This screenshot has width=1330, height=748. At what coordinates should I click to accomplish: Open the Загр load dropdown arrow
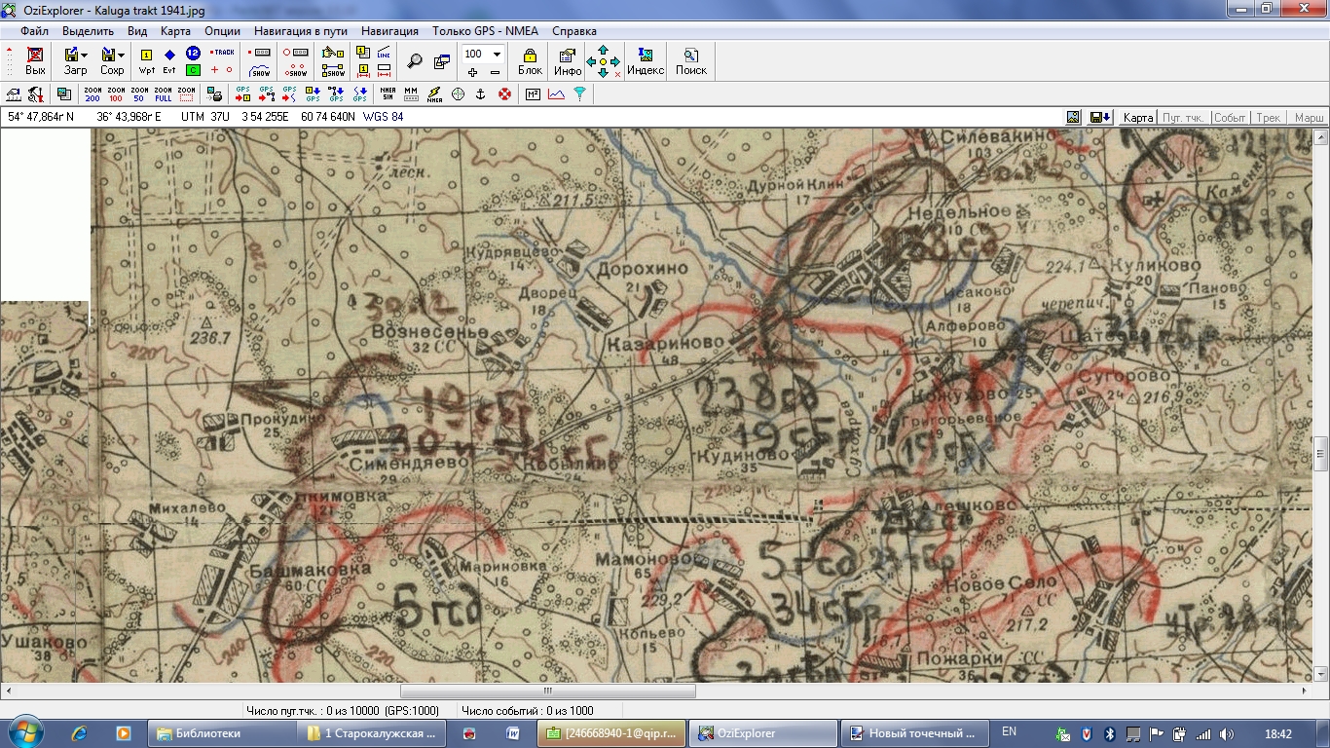click(x=85, y=55)
